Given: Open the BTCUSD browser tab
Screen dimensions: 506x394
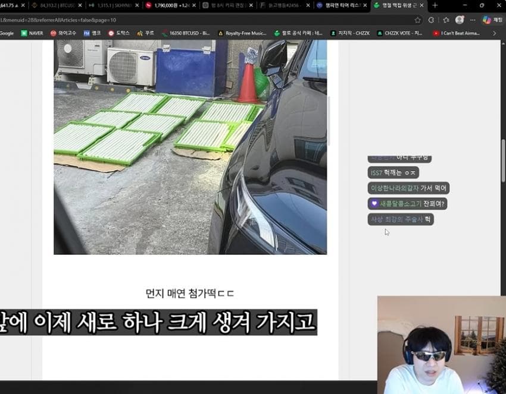Looking at the screenshot, I should pyautogui.click(x=57, y=5).
